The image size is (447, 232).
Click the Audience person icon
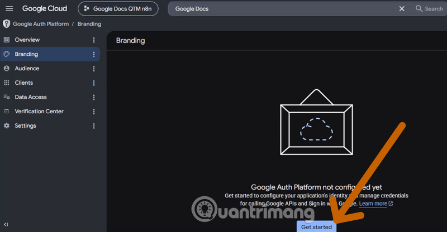[7, 69]
